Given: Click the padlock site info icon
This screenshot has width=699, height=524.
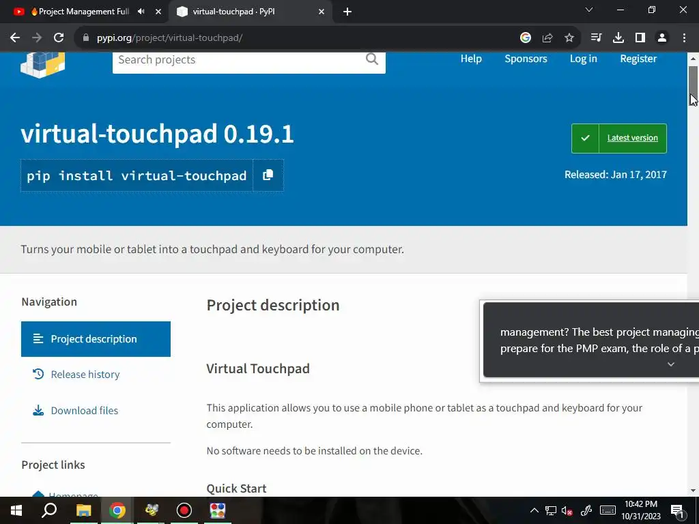Looking at the screenshot, I should coord(86,38).
